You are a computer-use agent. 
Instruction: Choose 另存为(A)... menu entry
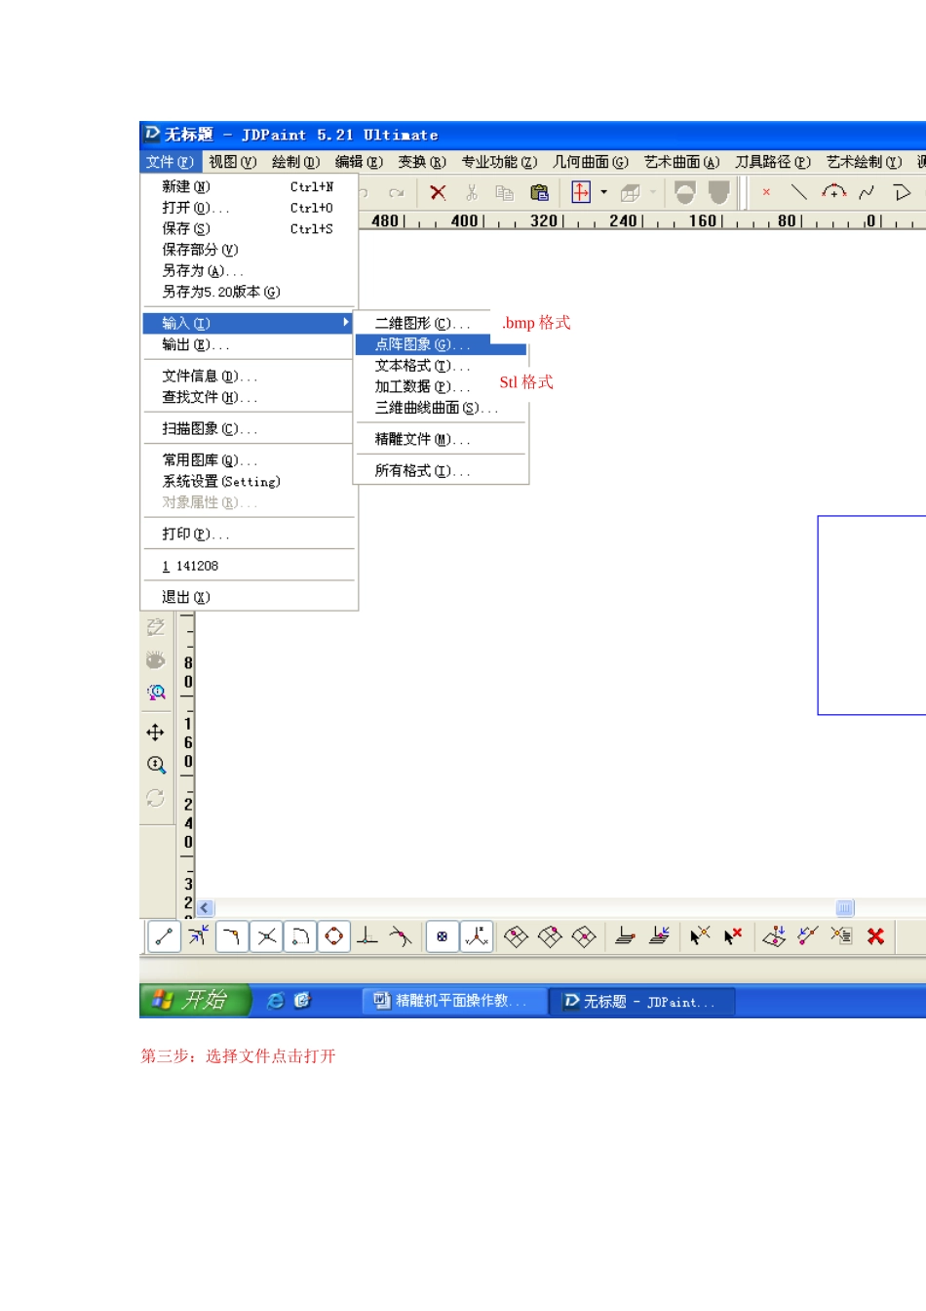[x=249, y=270]
